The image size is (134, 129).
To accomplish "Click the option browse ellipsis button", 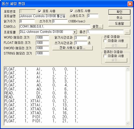I will (x=127, y=32).
